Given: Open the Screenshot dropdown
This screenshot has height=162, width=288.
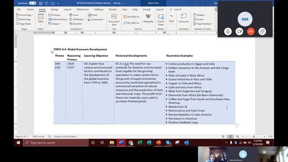Looking at the screenshot, I should point(96,19).
